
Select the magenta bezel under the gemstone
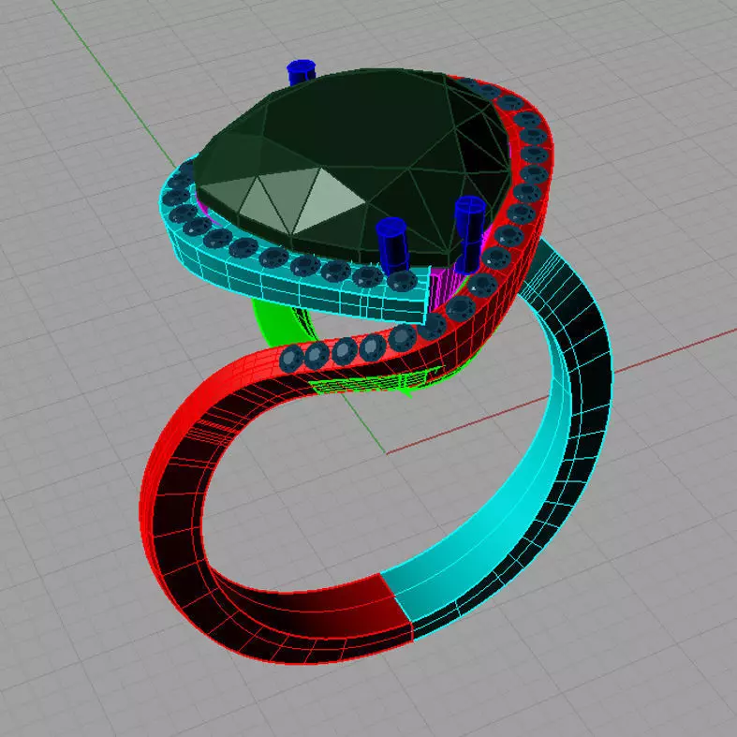coord(443,287)
